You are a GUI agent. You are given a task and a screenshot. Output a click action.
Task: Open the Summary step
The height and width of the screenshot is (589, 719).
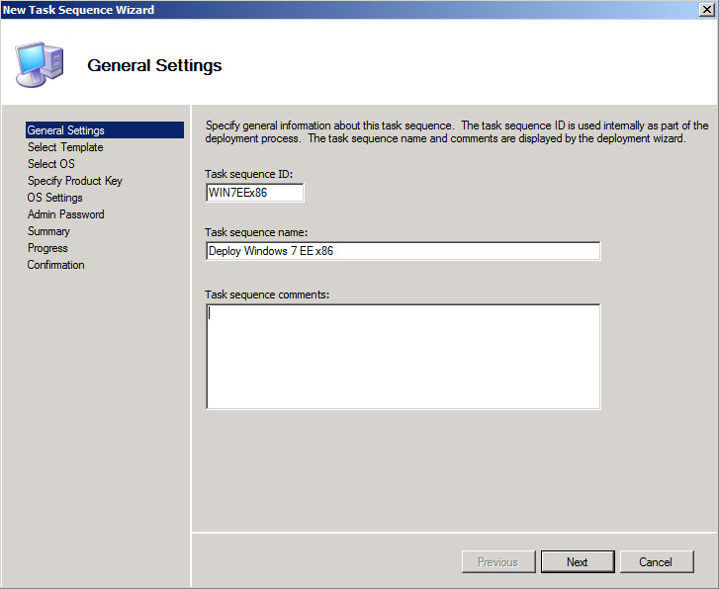(x=48, y=231)
